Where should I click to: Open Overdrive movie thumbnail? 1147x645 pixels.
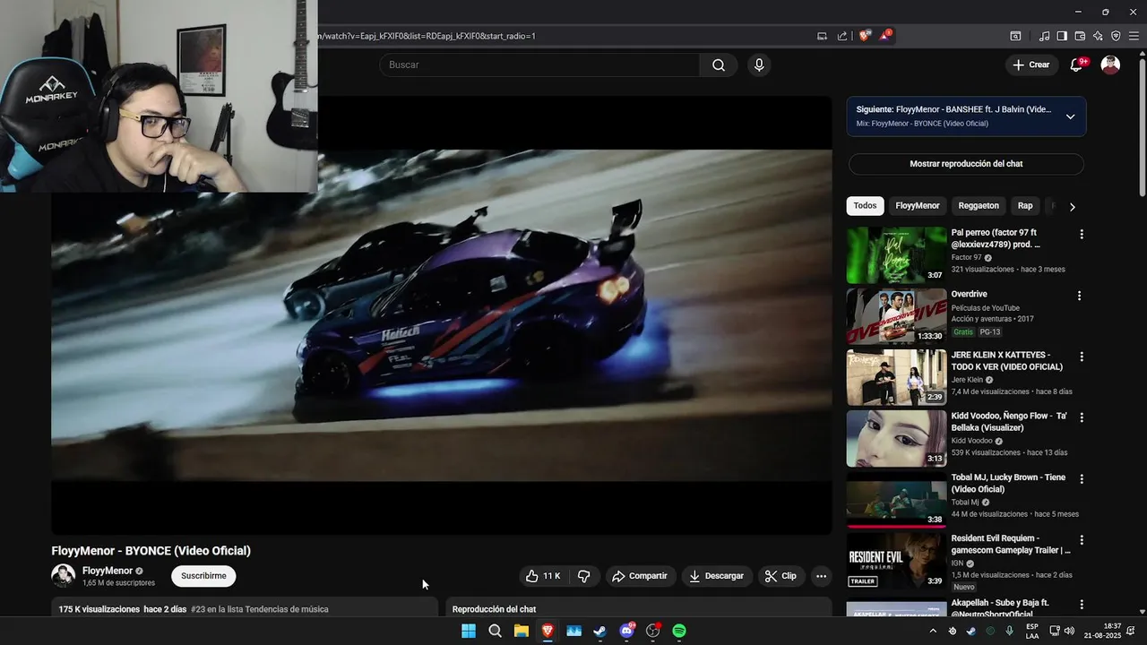896,316
